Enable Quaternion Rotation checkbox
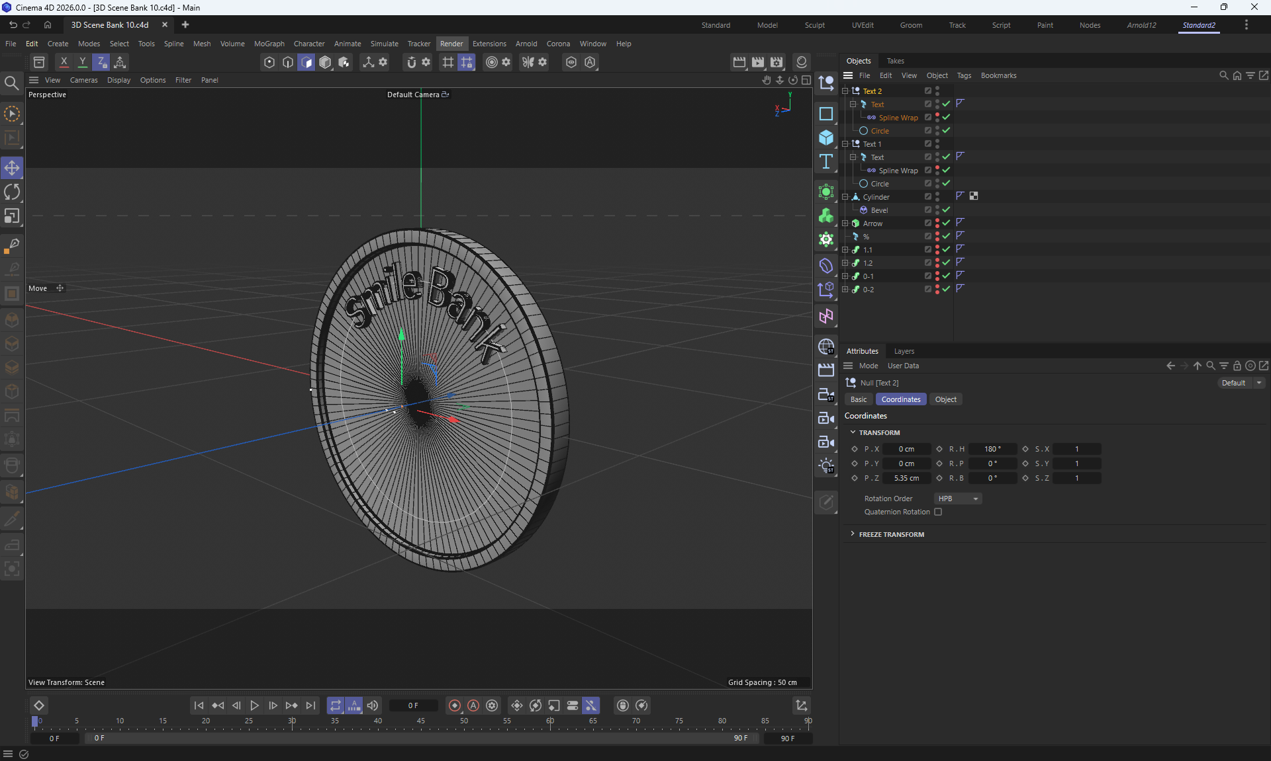1271x761 pixels. (x=938, y=512)
